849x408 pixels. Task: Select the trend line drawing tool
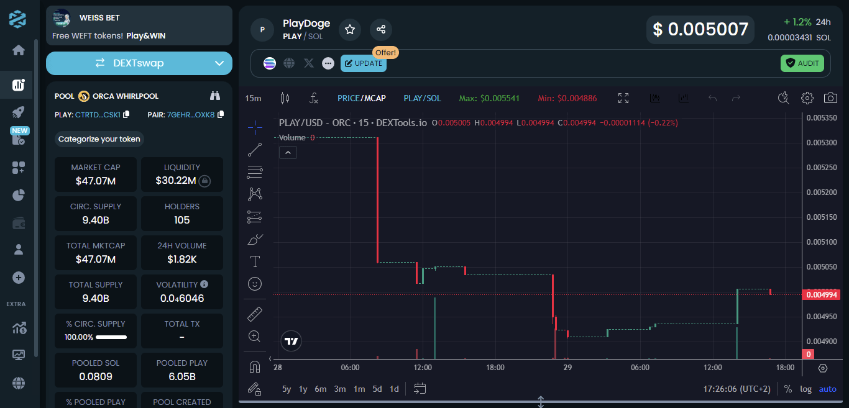tap(255, 150)
